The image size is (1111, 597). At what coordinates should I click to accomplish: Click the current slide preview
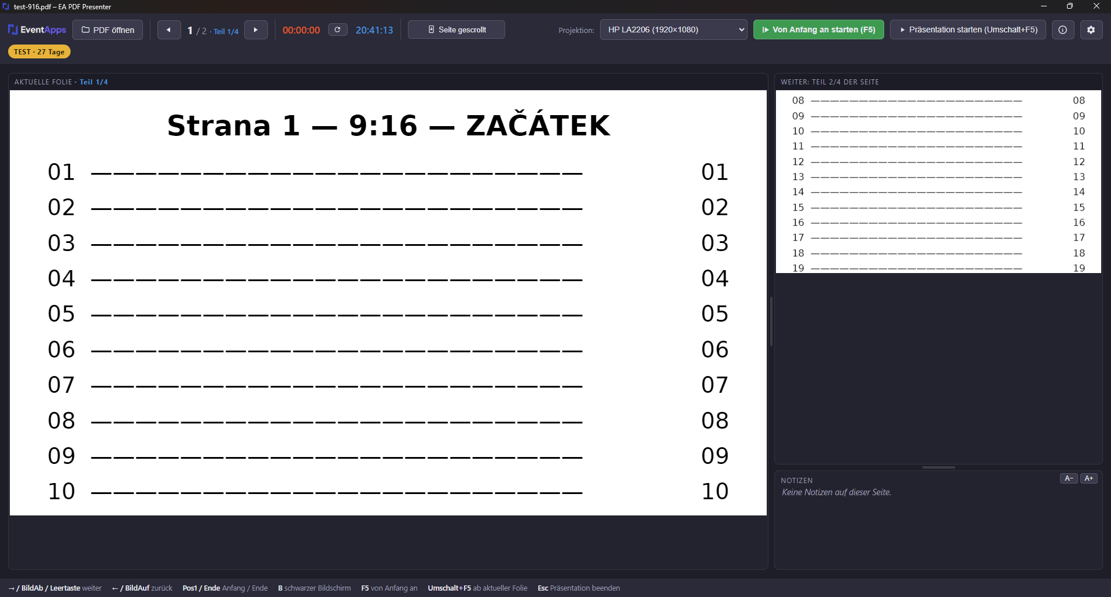click(388, 303)
